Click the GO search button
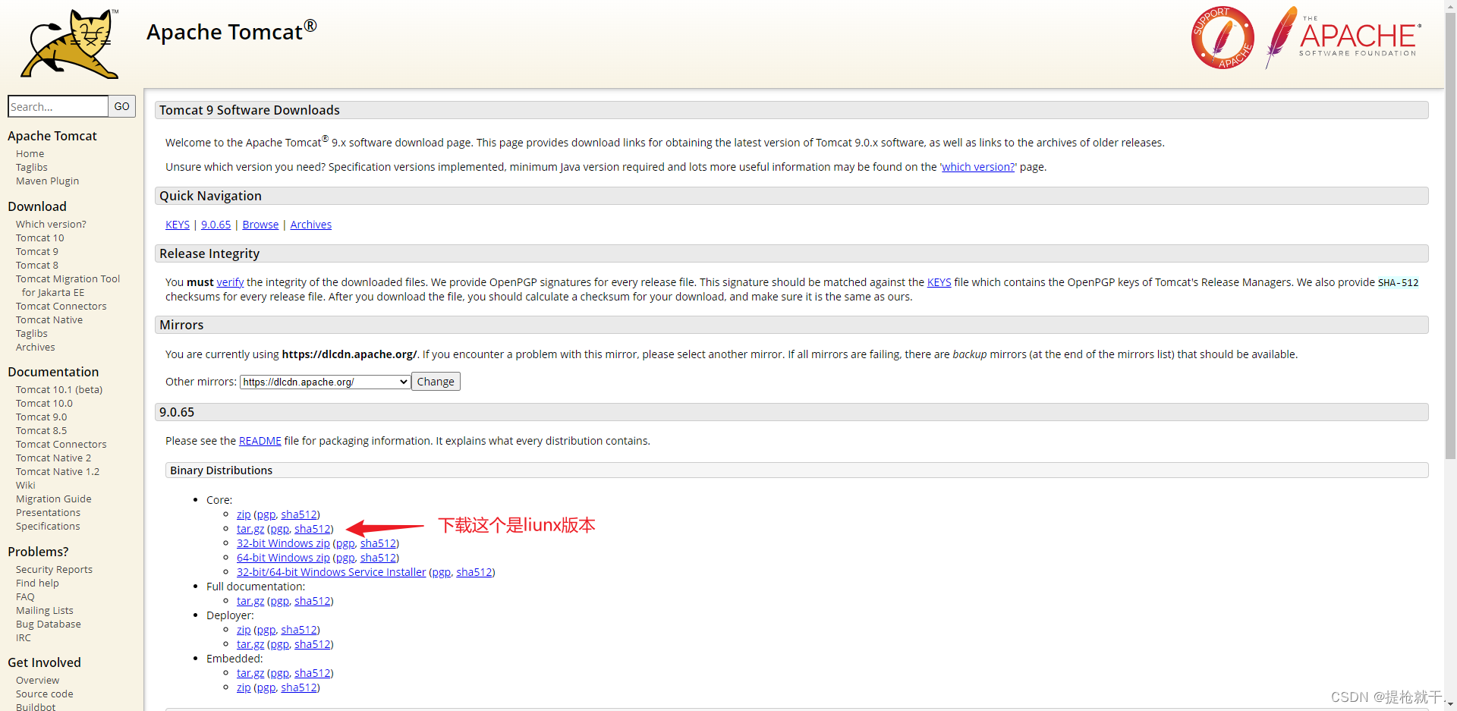 coord(122,106)
